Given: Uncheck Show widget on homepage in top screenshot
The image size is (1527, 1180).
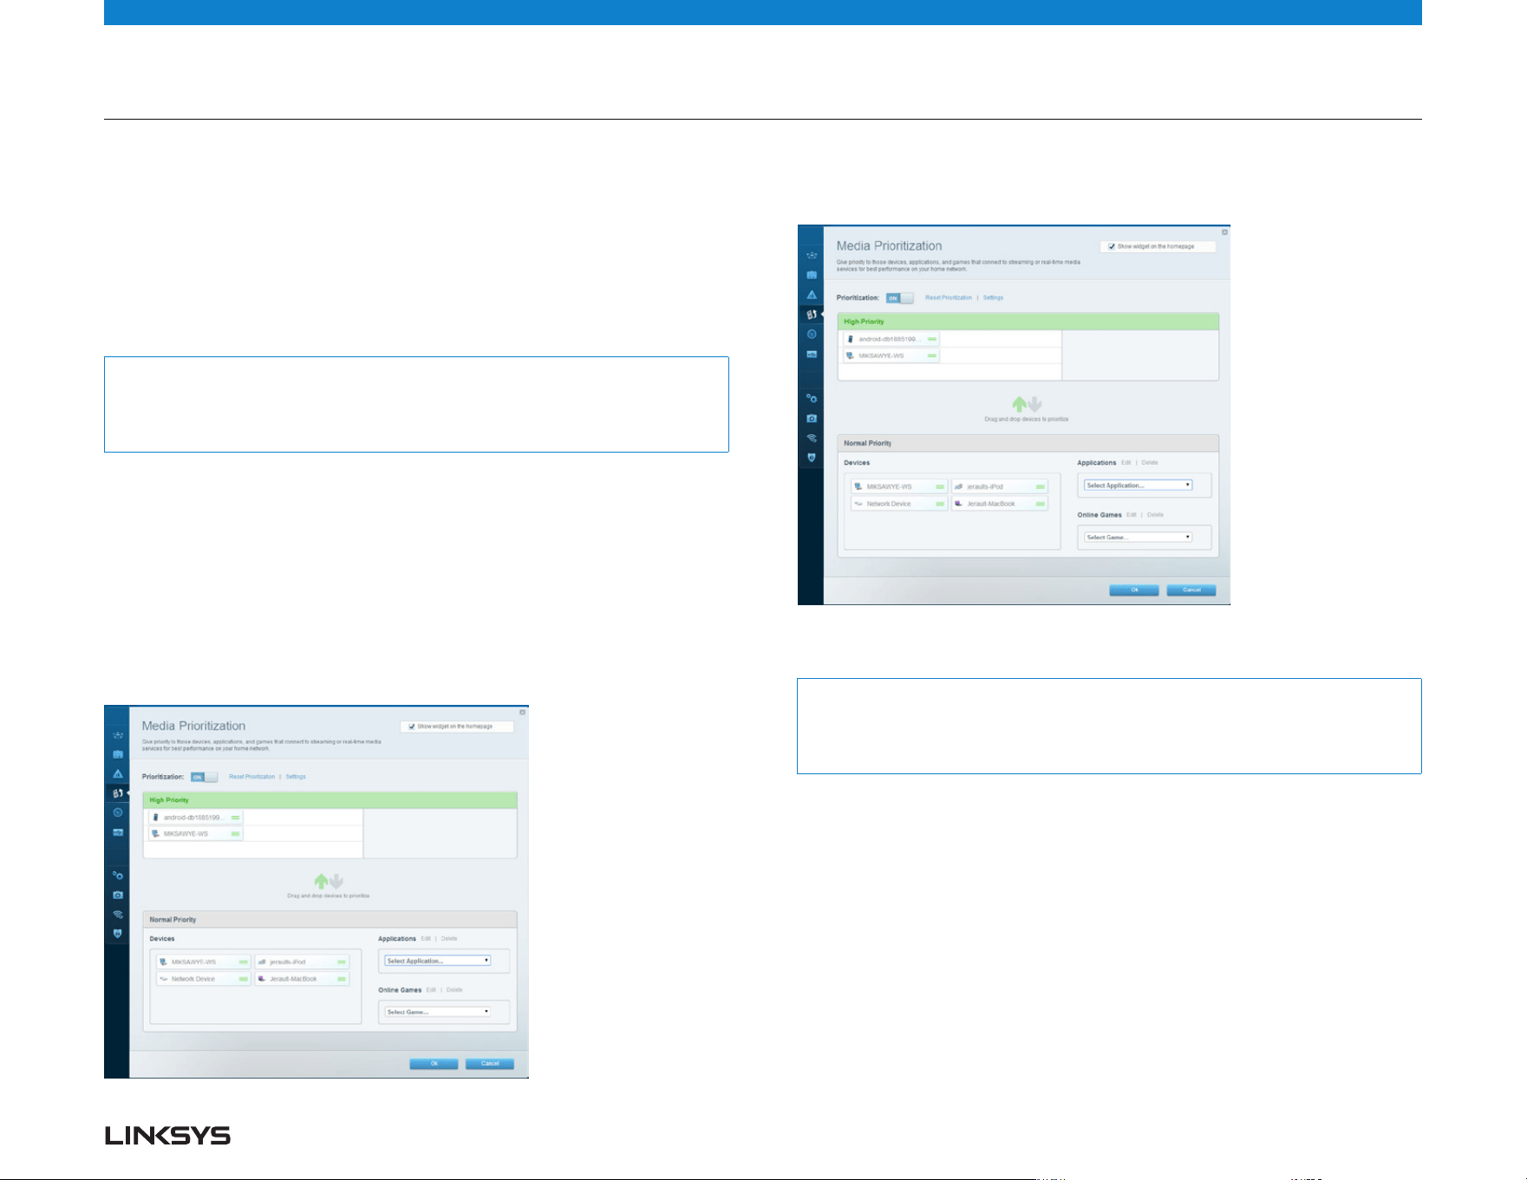Looking at the screenshot, I should (x=1112, y=246).
